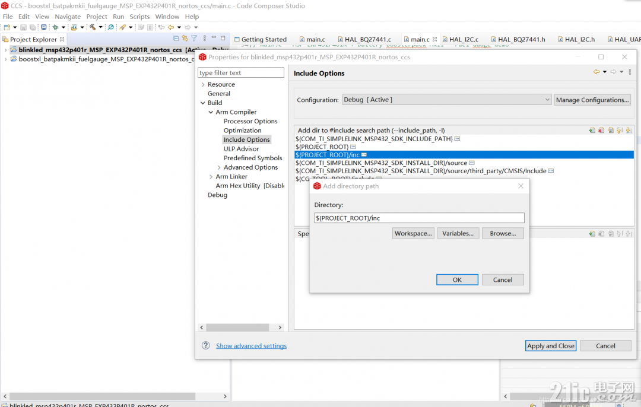
Task: Click the Directory input field
Action: click(419, 218)
